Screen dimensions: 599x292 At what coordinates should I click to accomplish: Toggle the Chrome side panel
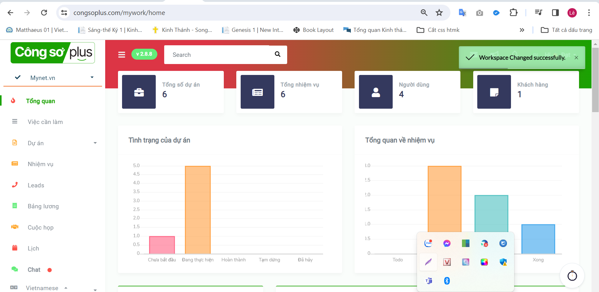point(555,13)
